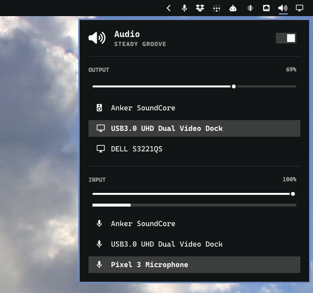Click the output volume slider track
The image size is (313, 293).
click(x=194, y=86)
